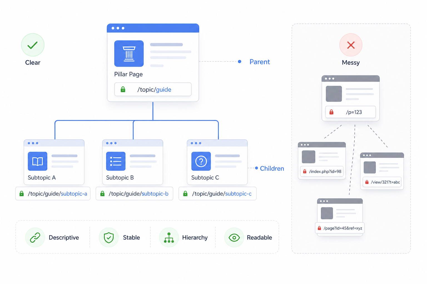The width and height of the screenshot is (427, 284).
Task: Click the /page?id=45&ref=xyz address field
Action: pyautogui.click(x=340, y=228)
